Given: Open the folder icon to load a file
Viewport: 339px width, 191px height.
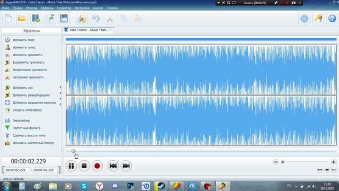Looking at the screenshot, I should [22, 19].
